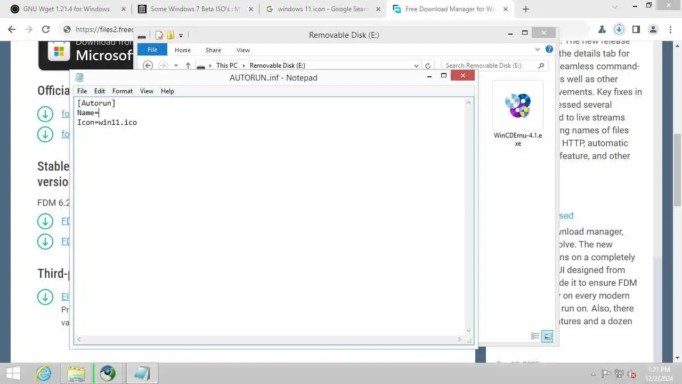This screenshot has width=682, height=384.
Task: Close the Some Windows 7 Beta ISO's tab
Action: [250, 9]
